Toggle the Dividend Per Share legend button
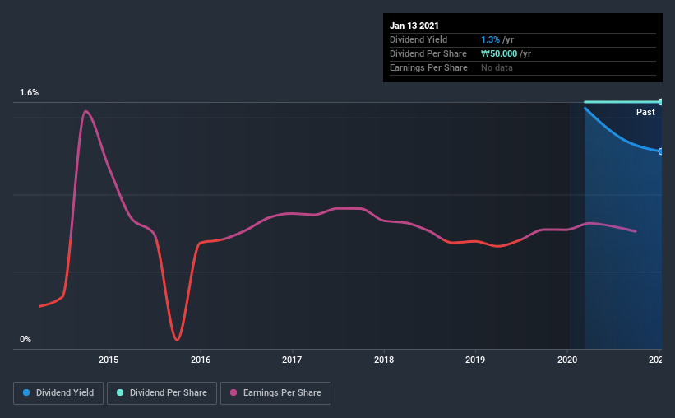675x418 pixels. [x=162, y=393]
